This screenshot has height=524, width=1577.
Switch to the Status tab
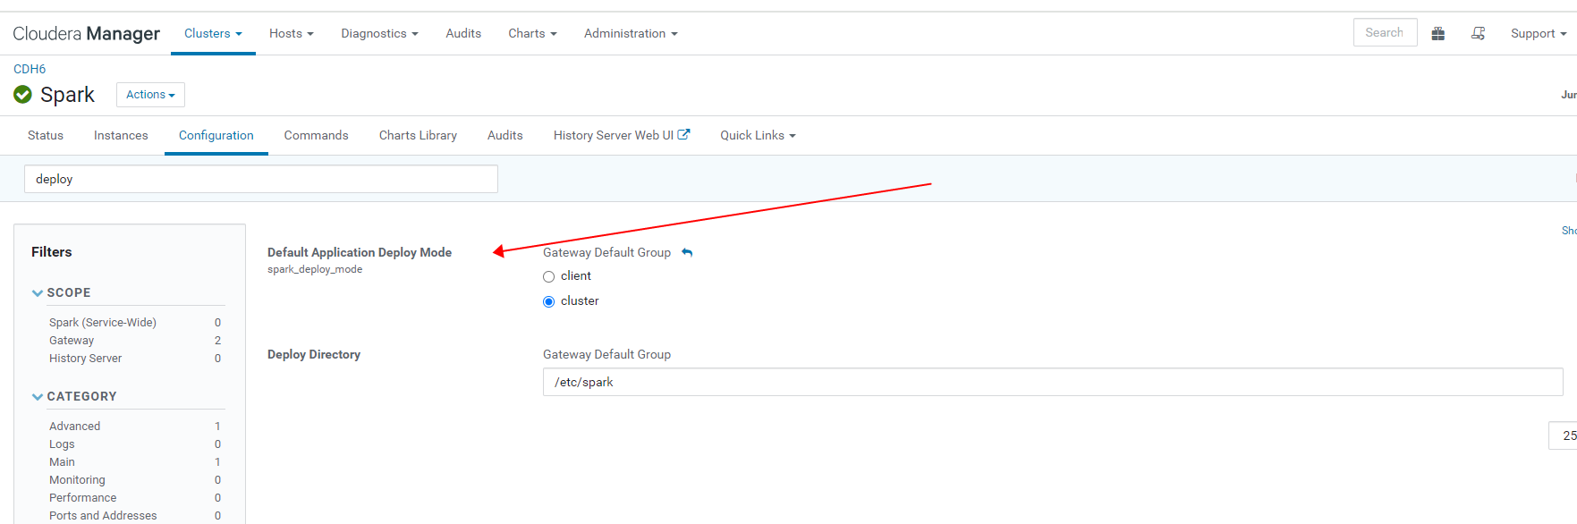click(x=46, y=135)
